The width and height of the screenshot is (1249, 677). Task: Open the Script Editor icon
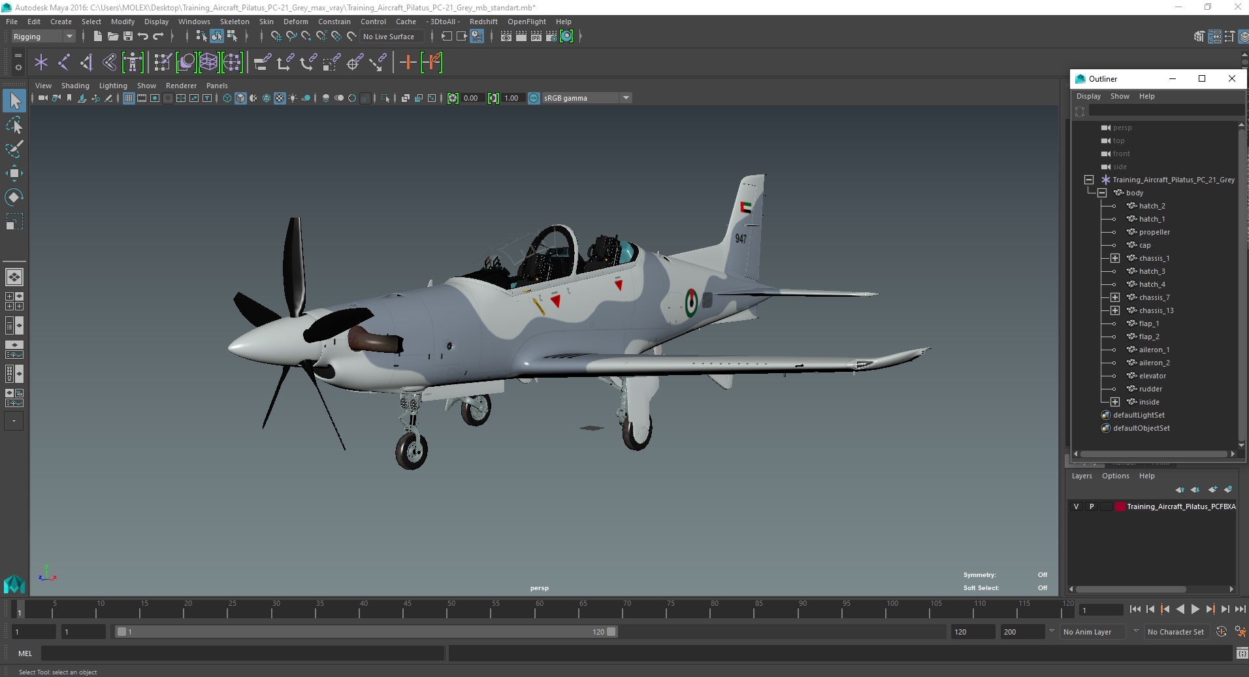pos(1242,653)
